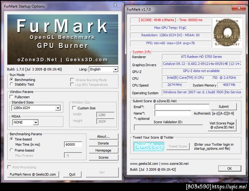Click the Windows Server operating system value
The height and width of the screenshot is (191, 249).
pyautogui.click(x=202, y=92)
